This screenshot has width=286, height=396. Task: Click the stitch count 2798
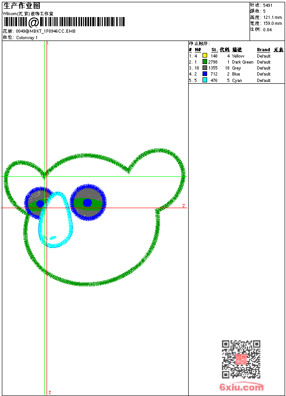pyautogui.click(x=213, y=62)
